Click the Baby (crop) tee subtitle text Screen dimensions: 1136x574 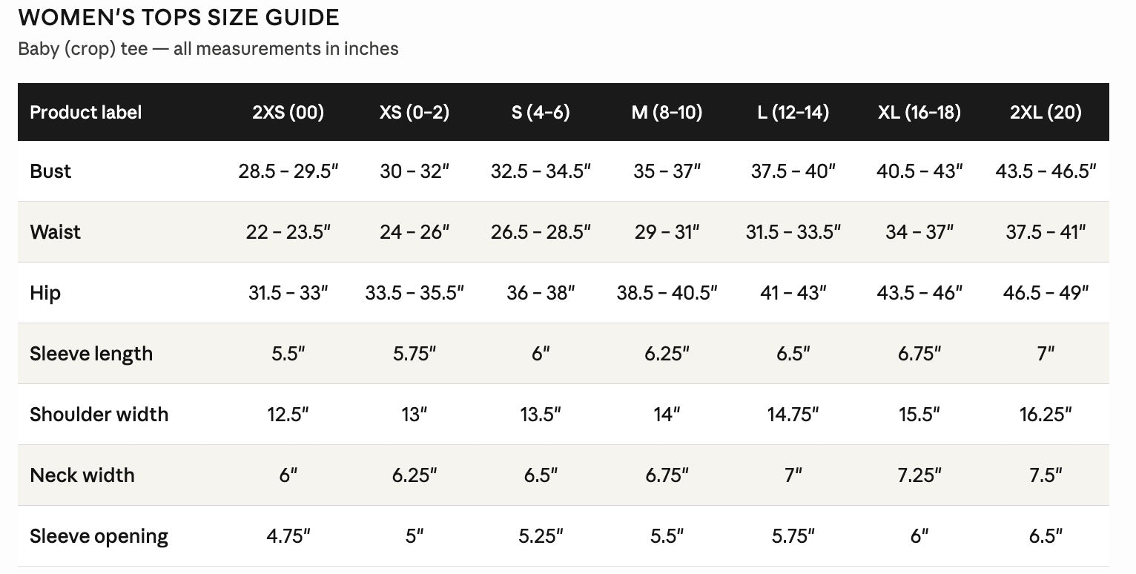tap(208, 49)
